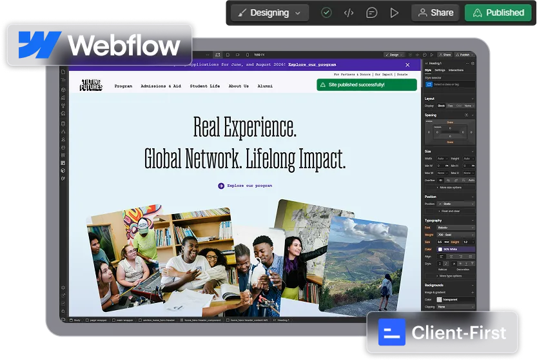Click the Donate link in top utility nav
The width and height of the screenshot is (537, 361).
pos(402,74)
